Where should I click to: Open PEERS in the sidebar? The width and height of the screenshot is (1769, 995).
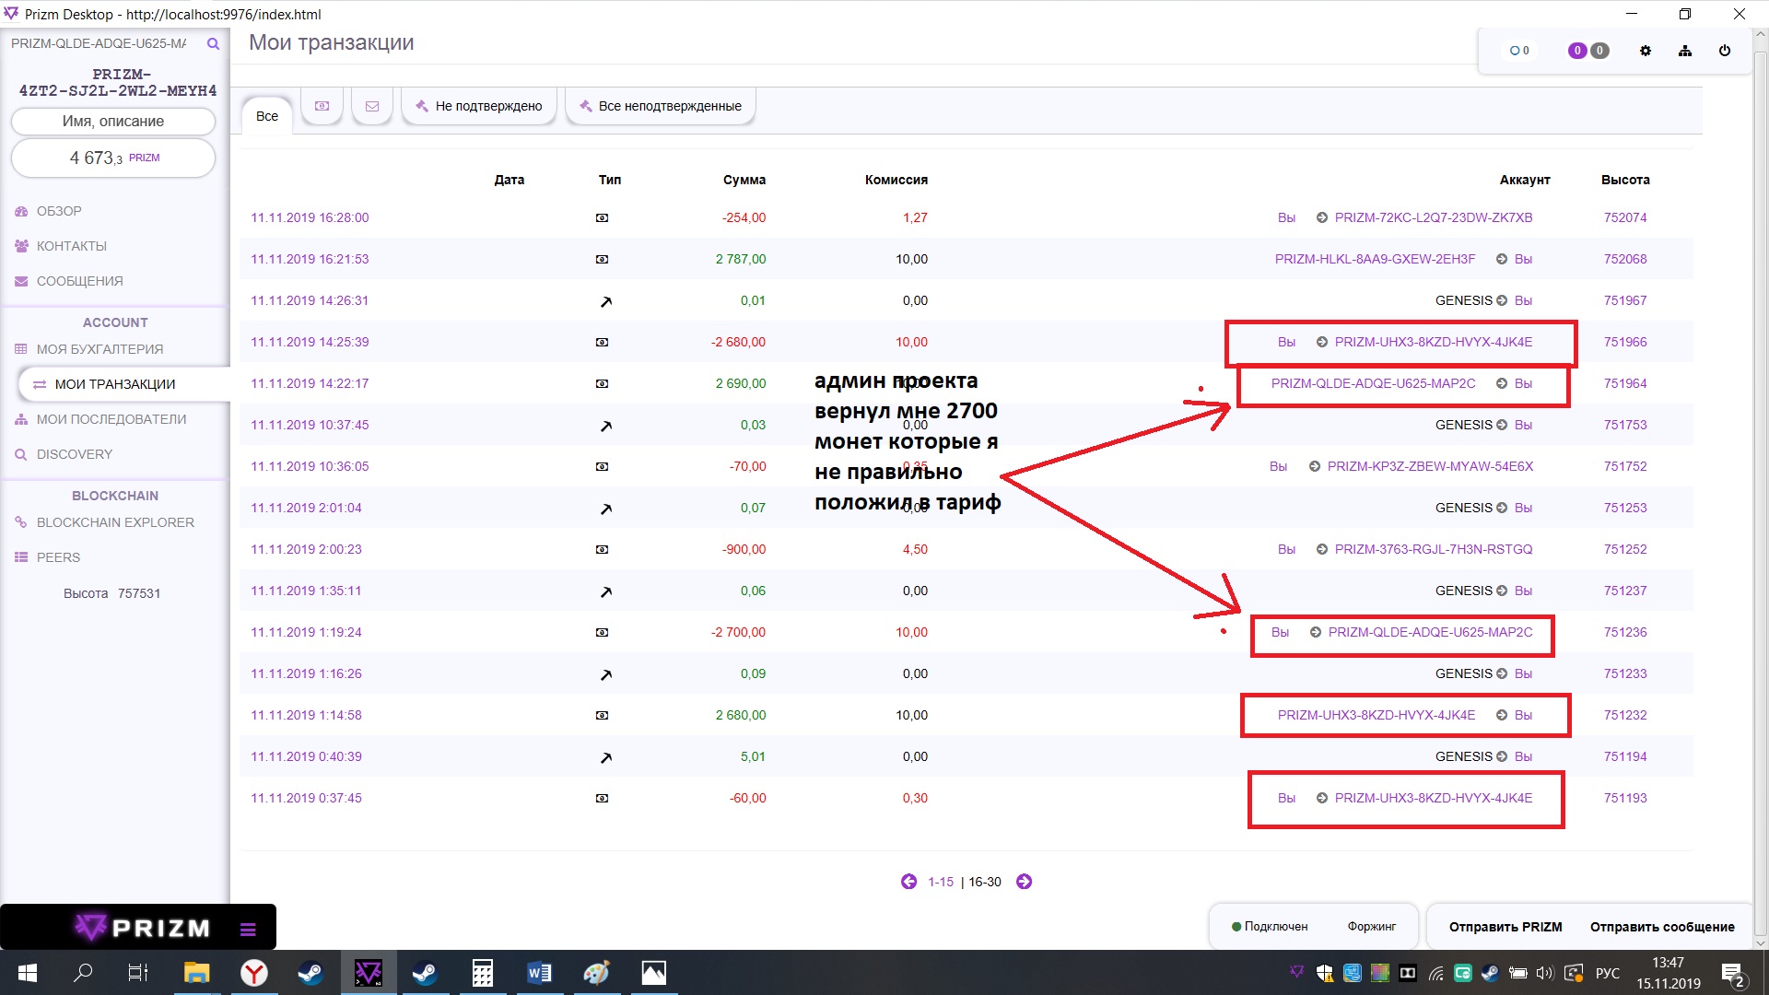(x=58, y=557)
